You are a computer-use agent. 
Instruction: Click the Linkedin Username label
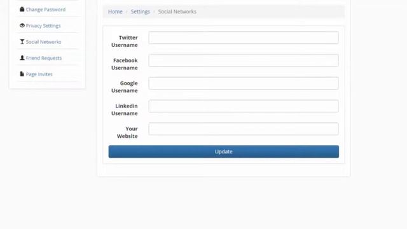[125, 109]
